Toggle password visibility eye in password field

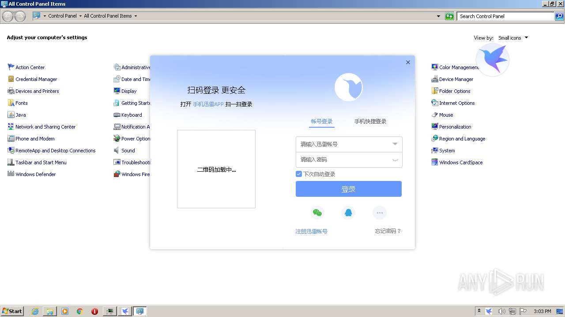[395, 160]
